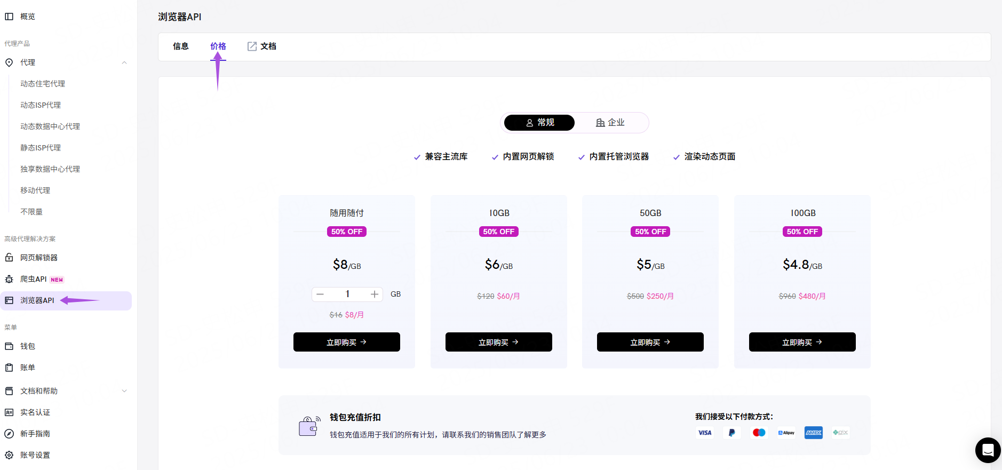Expand the 文档和帮助 menu chevron

[124, 391]
